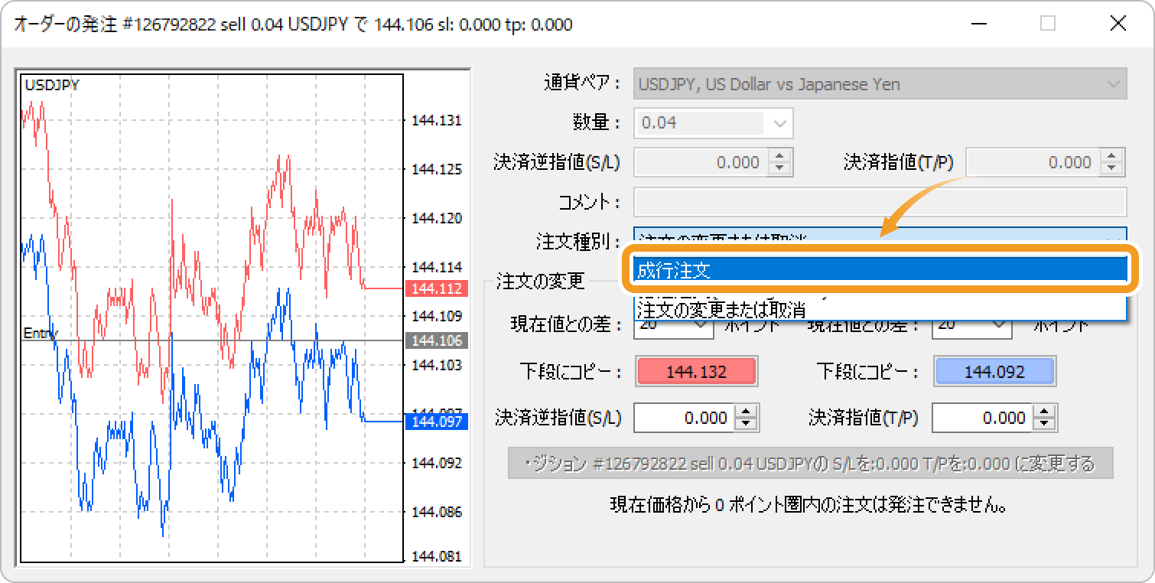
Task: Open the 通貨ペア USDJPY dropdown
Action: pyautogui.click(x=880, y=84)
